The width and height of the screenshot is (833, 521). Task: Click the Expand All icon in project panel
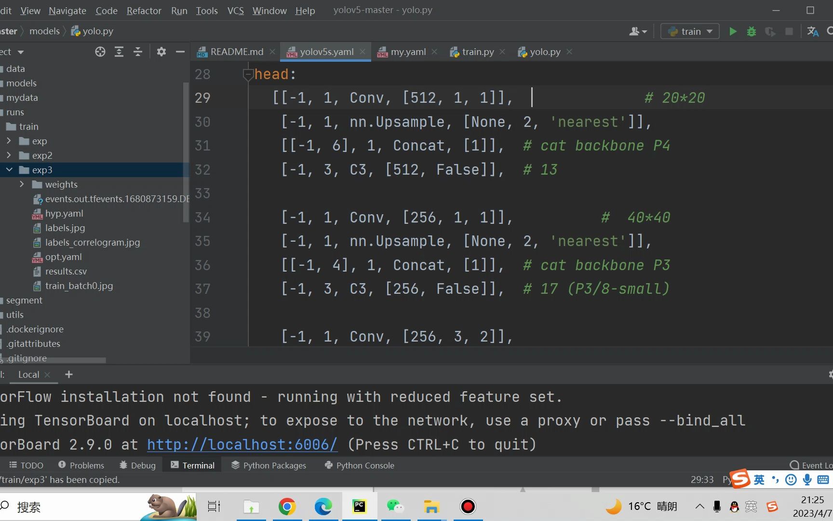pyautogui.click(x=119, y=52)
